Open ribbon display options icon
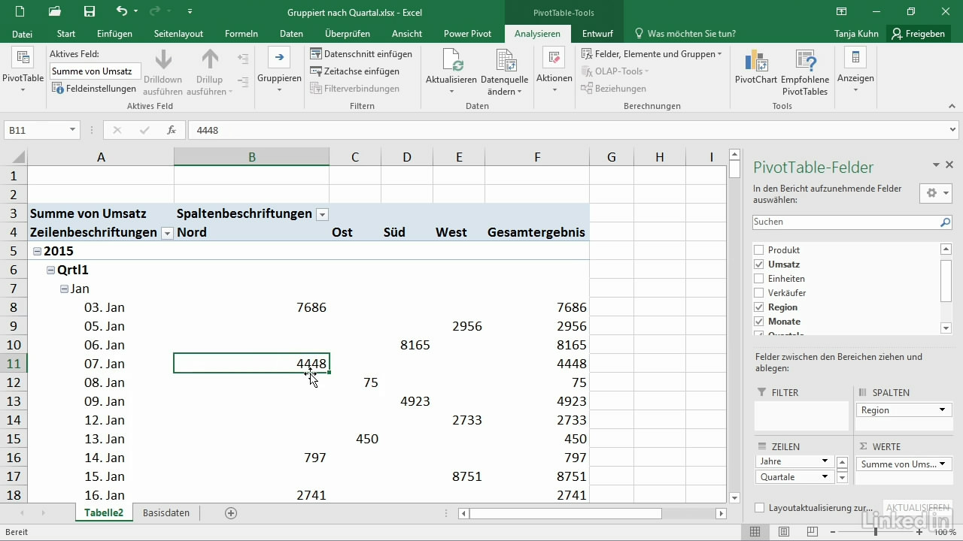Image resolution: width=963 pixels, height=541 pixels. click(842, 11)
